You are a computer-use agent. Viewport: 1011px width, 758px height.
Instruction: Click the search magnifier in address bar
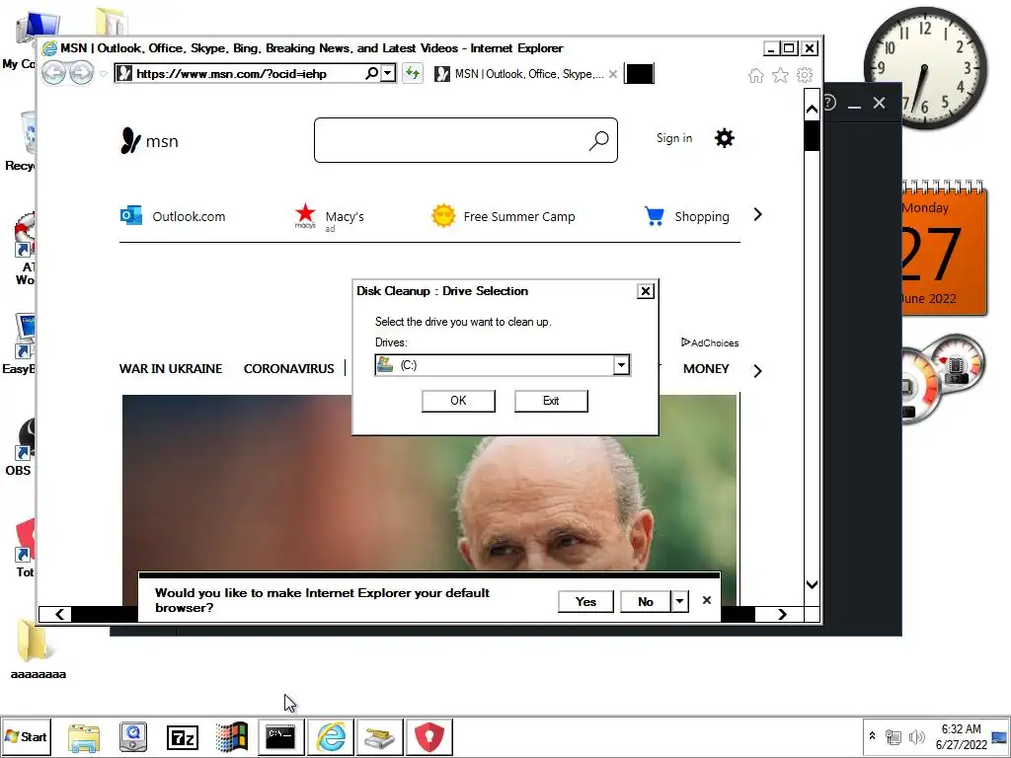371,73
